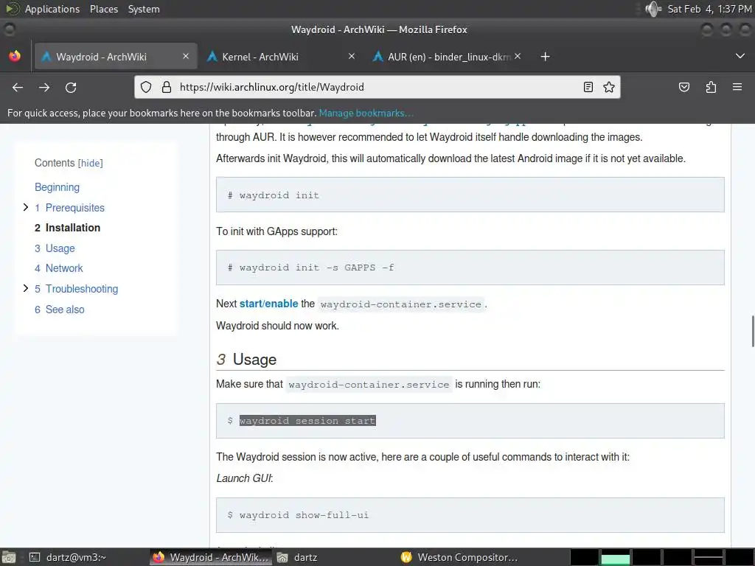Open the start/enable link
755x566 pixels.
coord(268,304)
